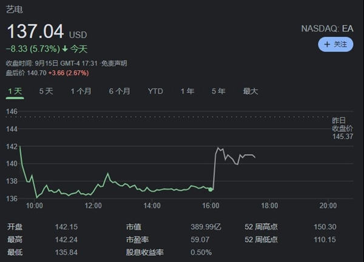Select the 1天 time range tab
The width and height of the screenshot is (364, 262).
coord(15,92)
